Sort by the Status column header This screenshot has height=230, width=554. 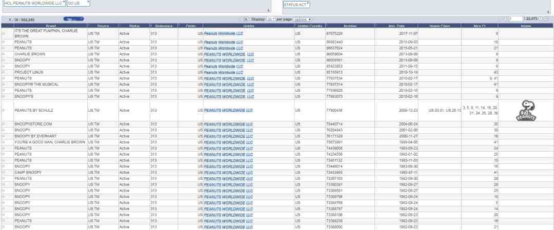pyautogui.click(x=134, y=26)
